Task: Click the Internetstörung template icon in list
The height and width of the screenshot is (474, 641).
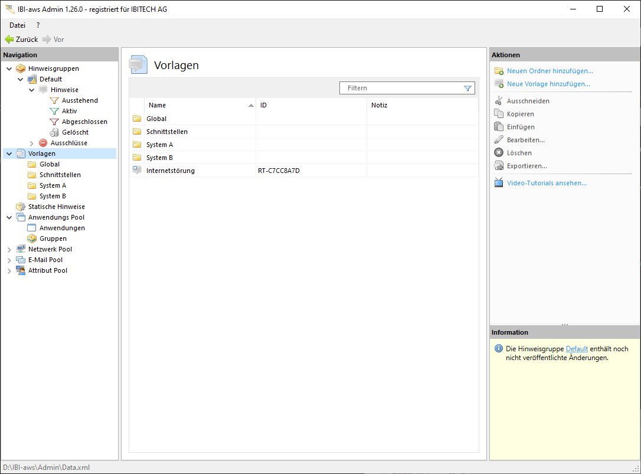Action: 137,171
